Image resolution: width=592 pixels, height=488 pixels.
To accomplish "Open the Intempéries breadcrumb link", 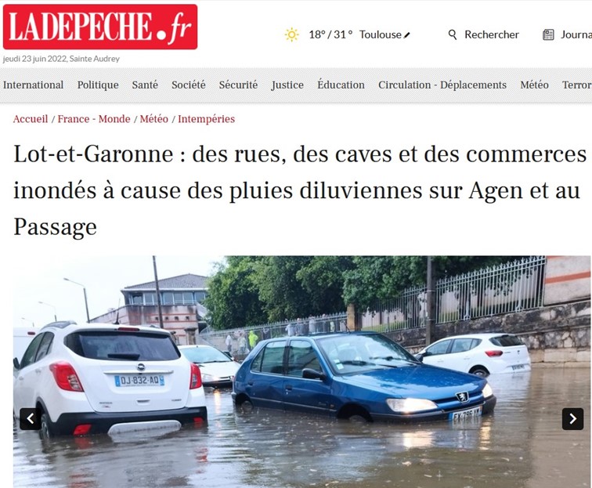I will 206,119.
